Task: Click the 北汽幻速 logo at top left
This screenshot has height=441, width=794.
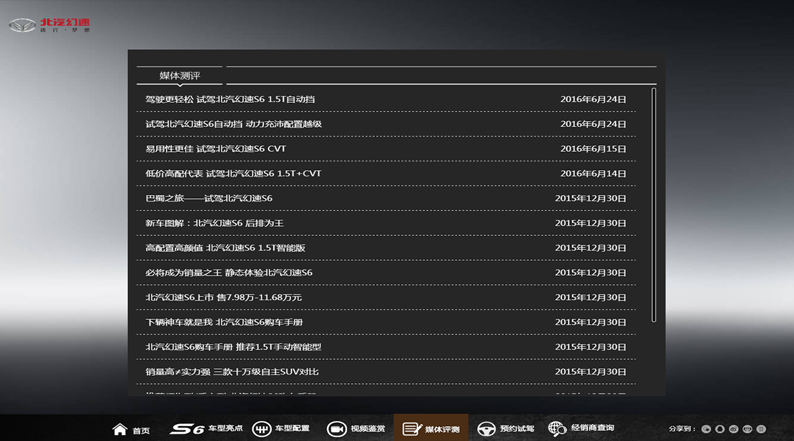Action: (50, 26)
